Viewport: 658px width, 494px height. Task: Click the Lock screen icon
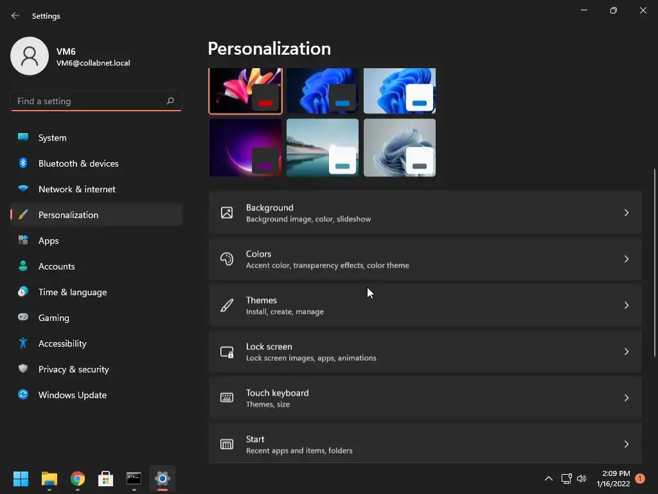[227, 352]
